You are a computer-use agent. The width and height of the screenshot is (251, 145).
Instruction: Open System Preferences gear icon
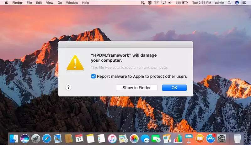222,139
